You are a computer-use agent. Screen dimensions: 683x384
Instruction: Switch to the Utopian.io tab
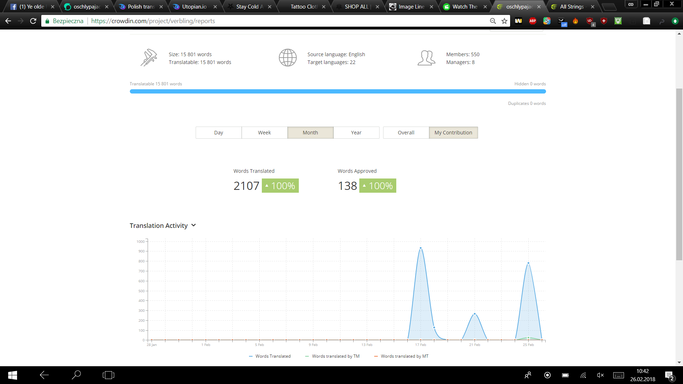click(x=194, y=7)
